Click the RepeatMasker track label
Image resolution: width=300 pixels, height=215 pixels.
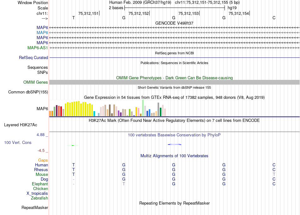[35, 207]
